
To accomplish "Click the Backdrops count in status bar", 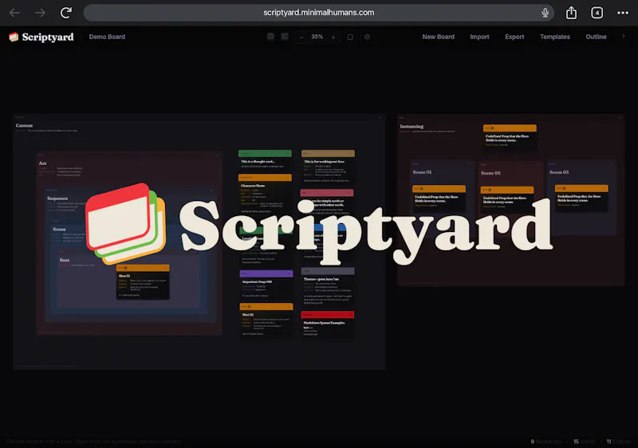I will (545, 442).
